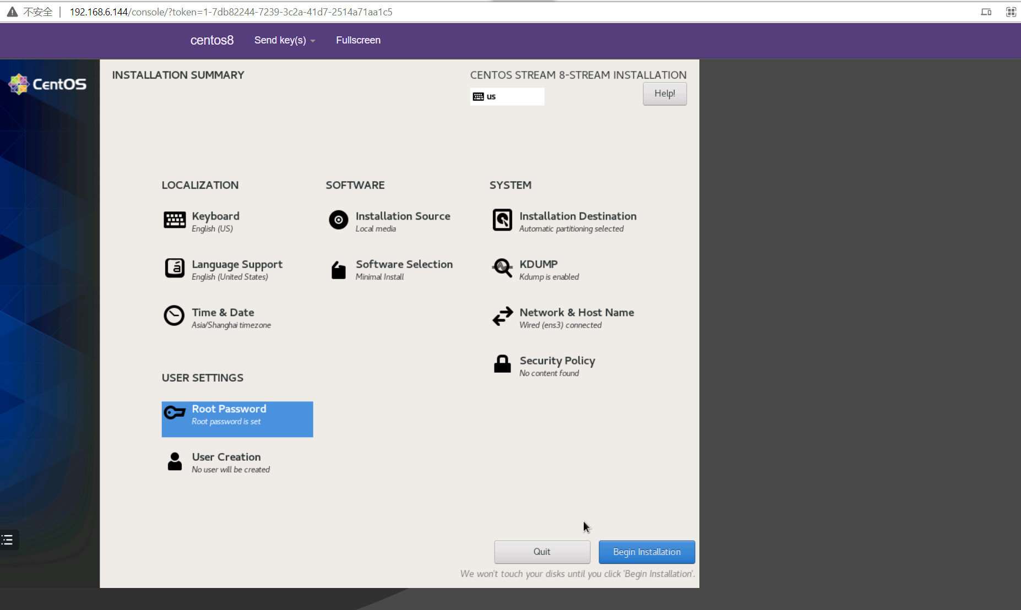1021x610 pixels.
Task: Open Language Support English (United States)
Action: [x=237, y=270]
